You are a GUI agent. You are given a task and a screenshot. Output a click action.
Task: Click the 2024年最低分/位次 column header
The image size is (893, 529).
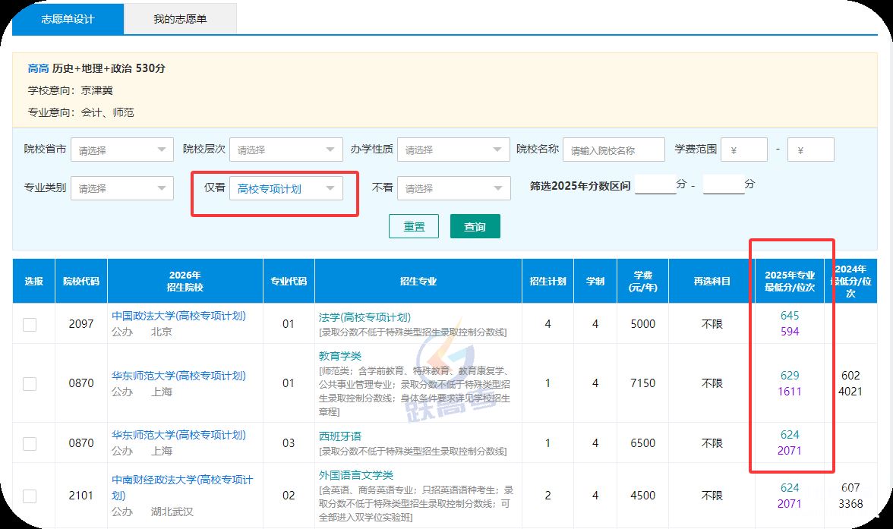(850, 282)
